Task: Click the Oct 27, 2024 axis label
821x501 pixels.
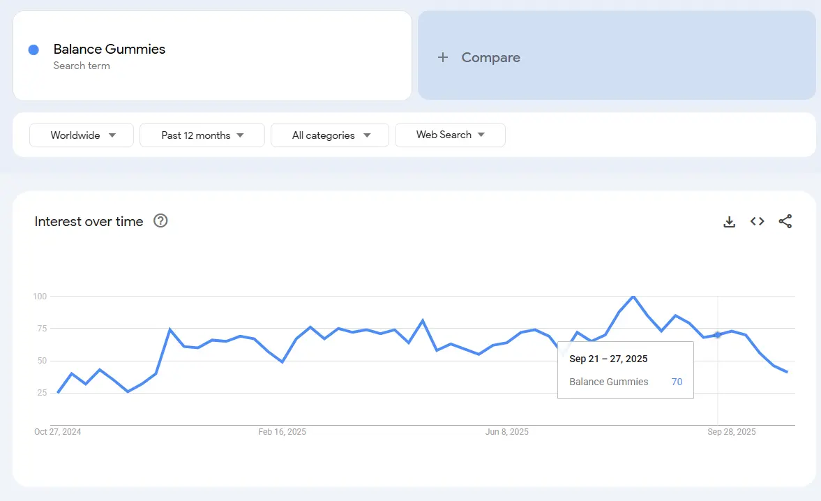Action: click(57, 431)
